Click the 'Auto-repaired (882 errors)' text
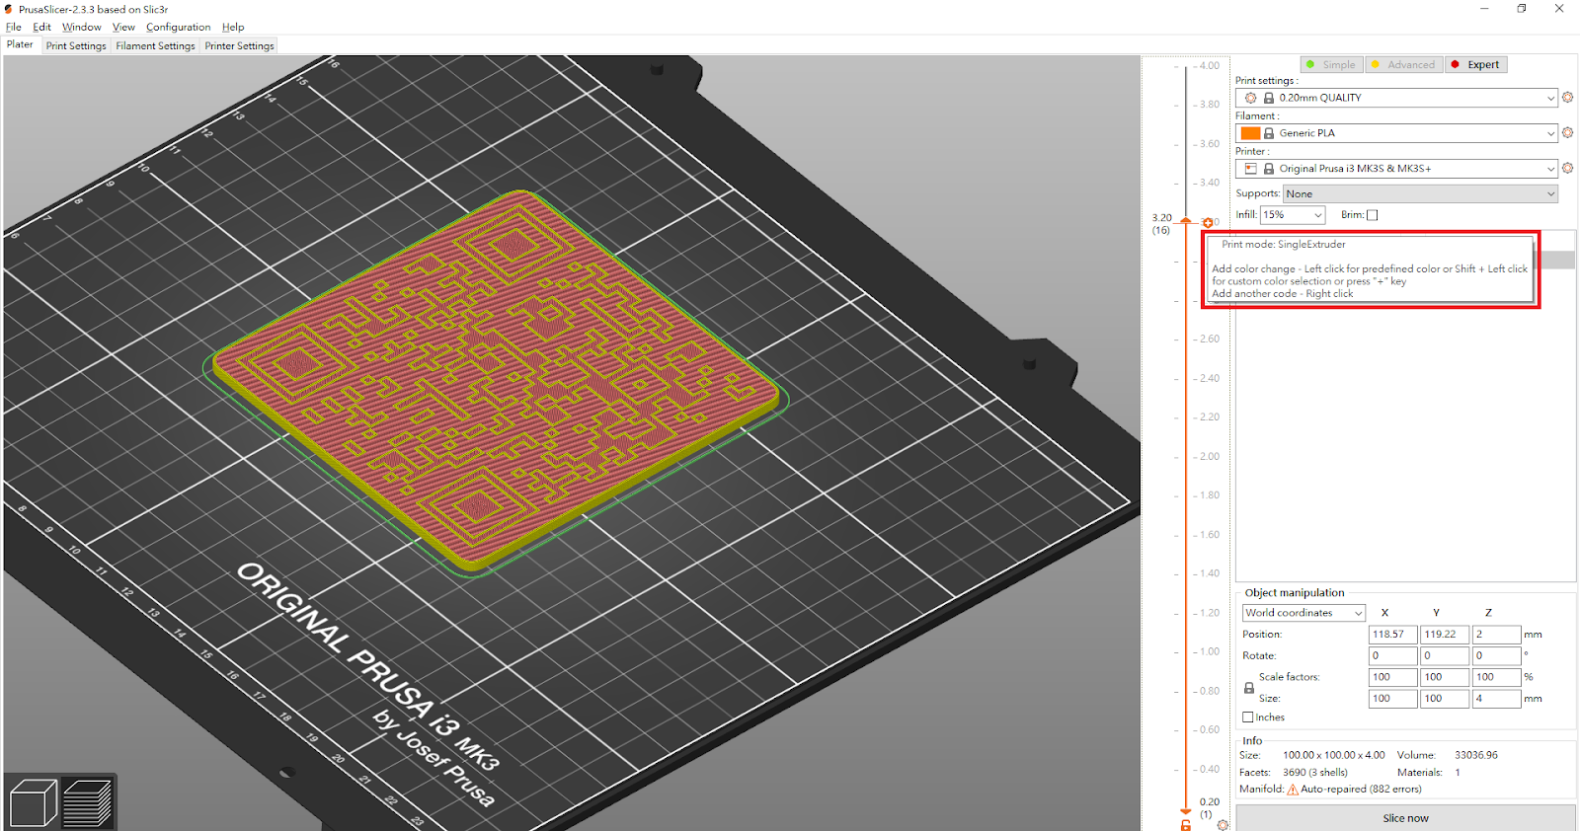Screen dimensions: 1580x831 (x=1361, y=790)
